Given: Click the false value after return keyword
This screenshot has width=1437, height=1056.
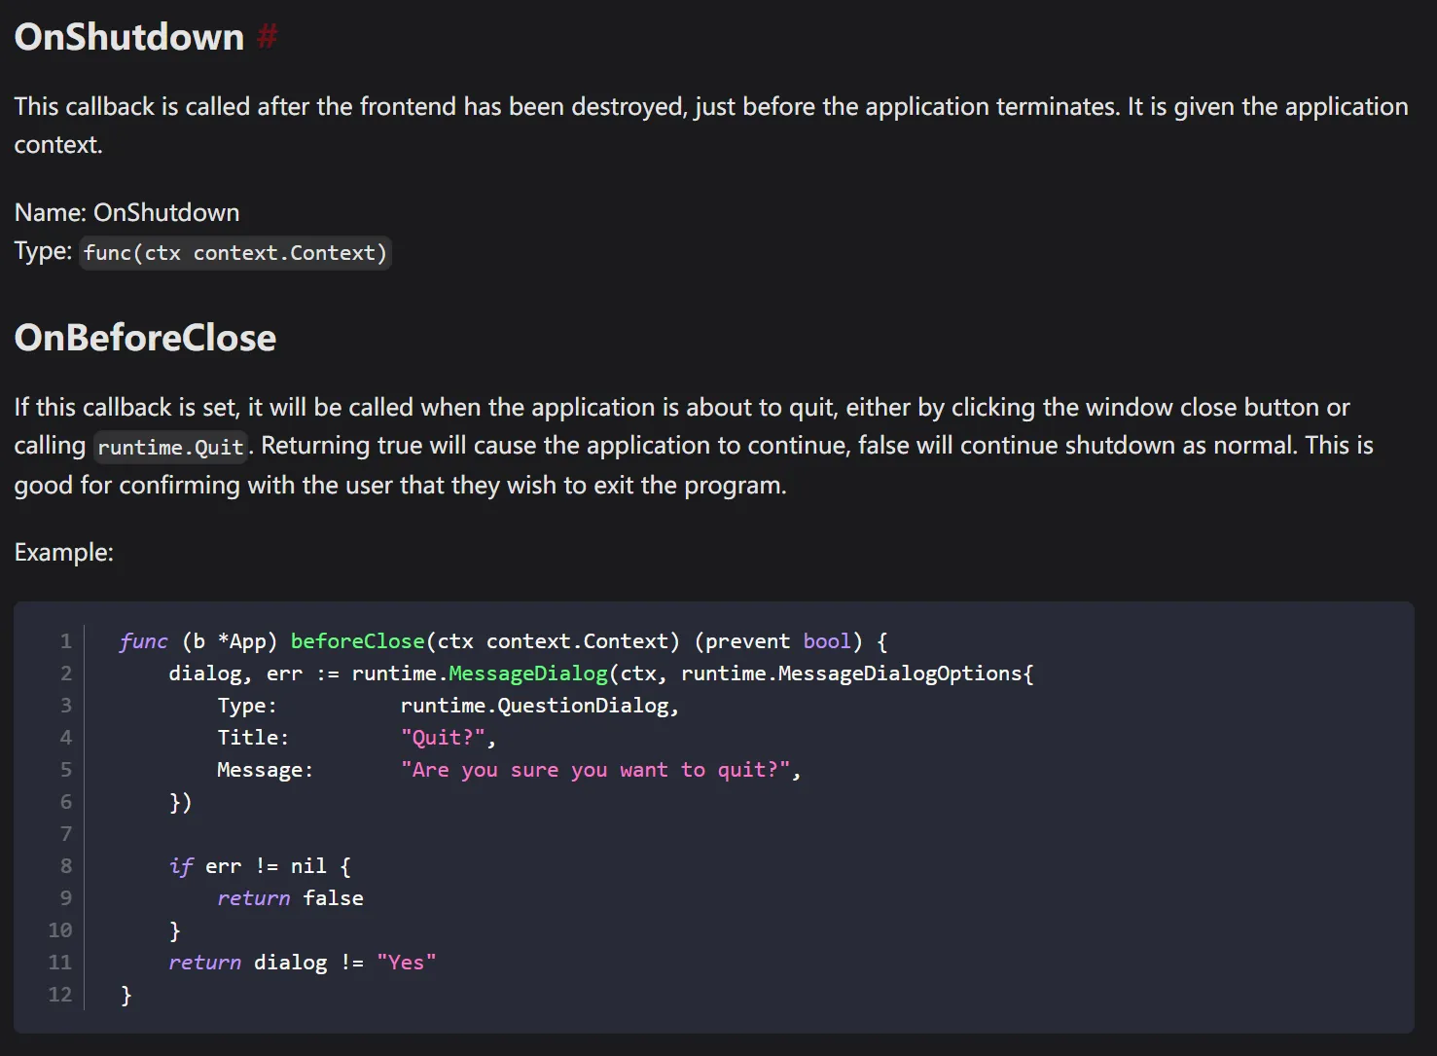Looking at the screenshot, I should (333, 898).
